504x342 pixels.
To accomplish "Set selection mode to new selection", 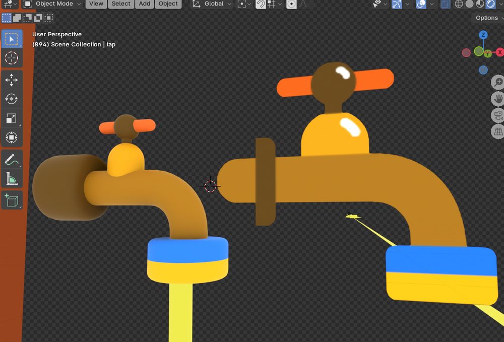I will [x=7, y=18].
